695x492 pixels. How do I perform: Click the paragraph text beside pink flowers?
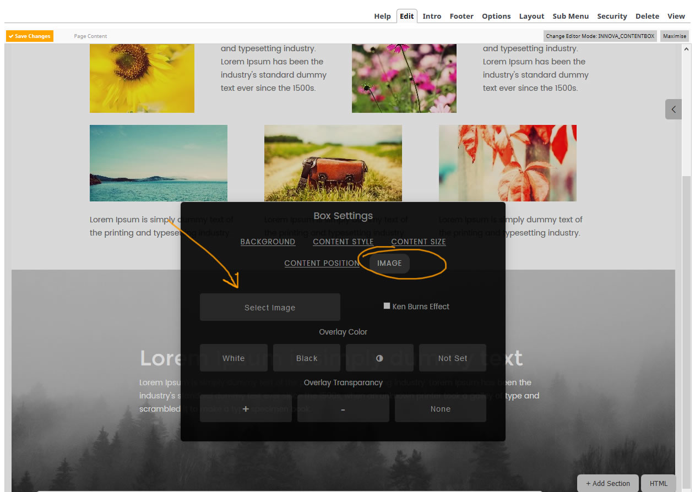click(x=536, y=68)
